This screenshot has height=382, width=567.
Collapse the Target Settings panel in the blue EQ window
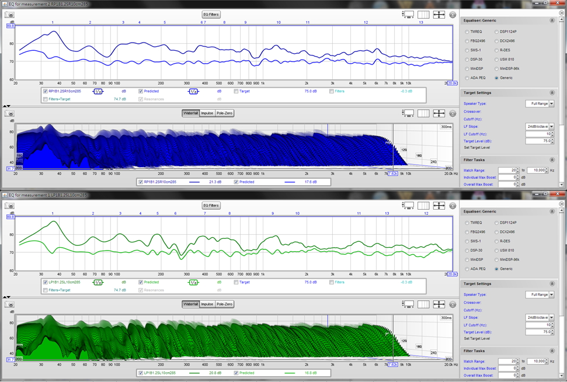click(x=552, y=92)
